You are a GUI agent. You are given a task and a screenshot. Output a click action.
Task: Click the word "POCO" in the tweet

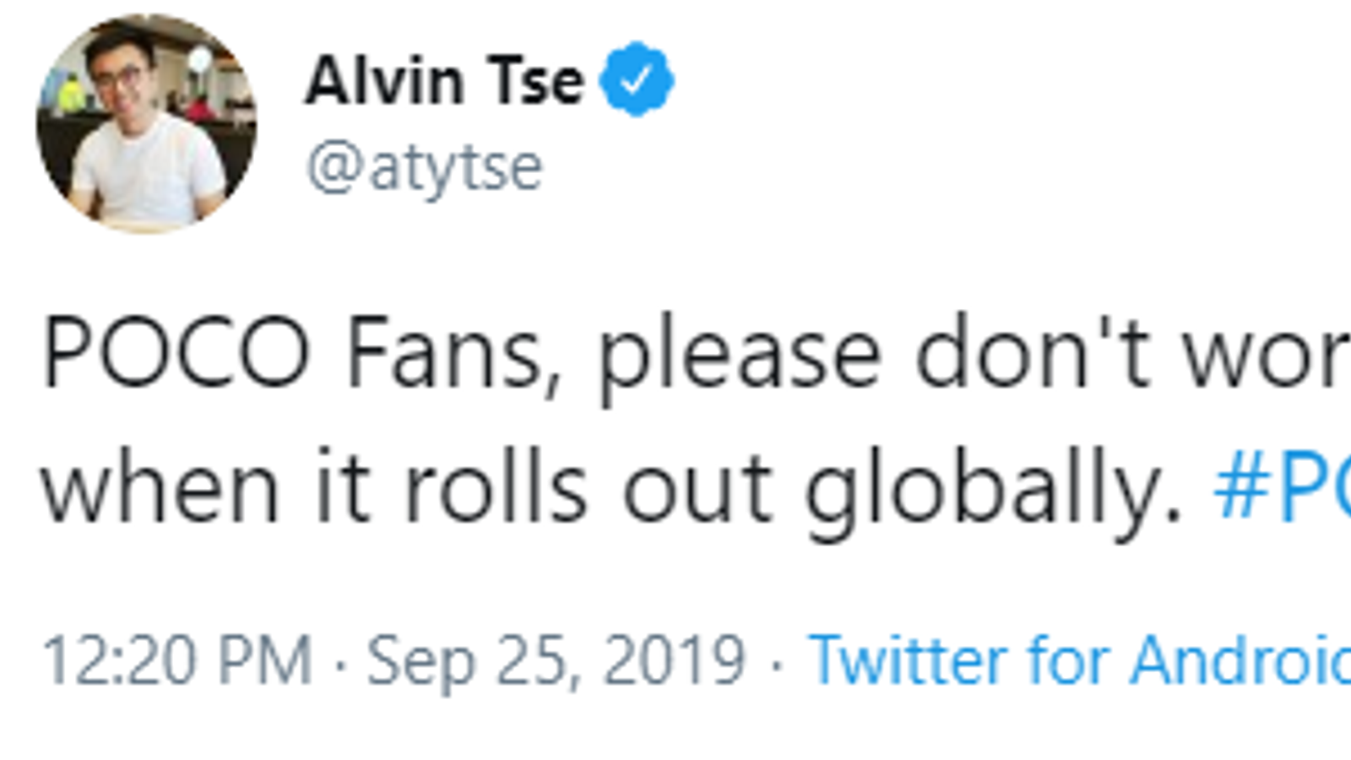176,353
